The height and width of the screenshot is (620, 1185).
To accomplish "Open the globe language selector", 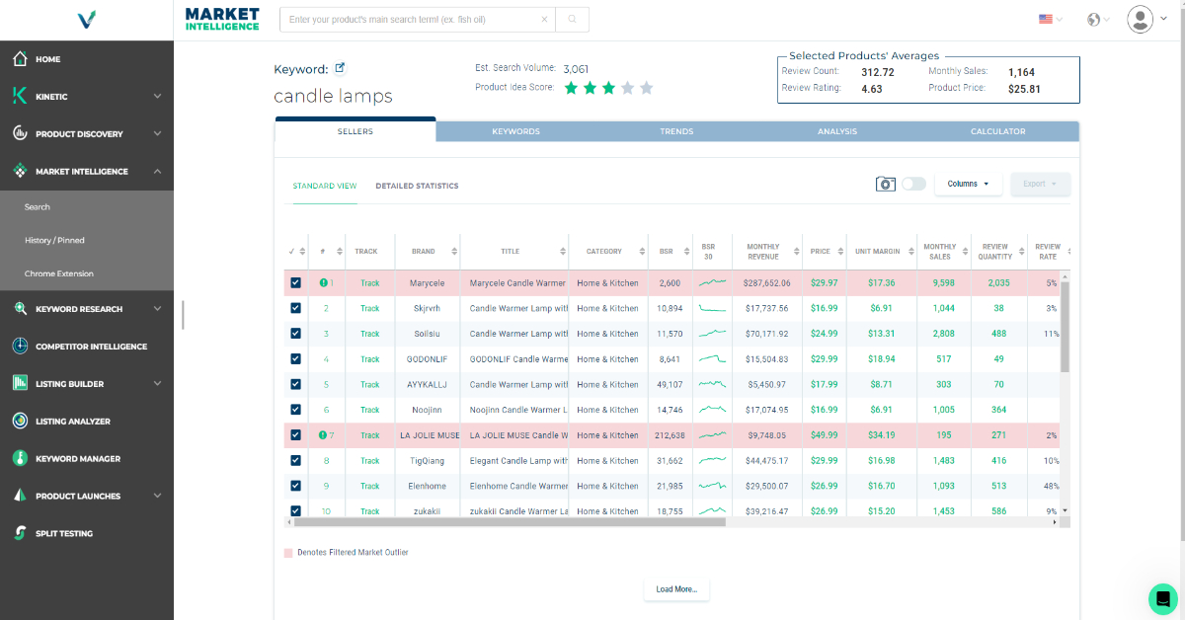I will [x=1093, y=19].
